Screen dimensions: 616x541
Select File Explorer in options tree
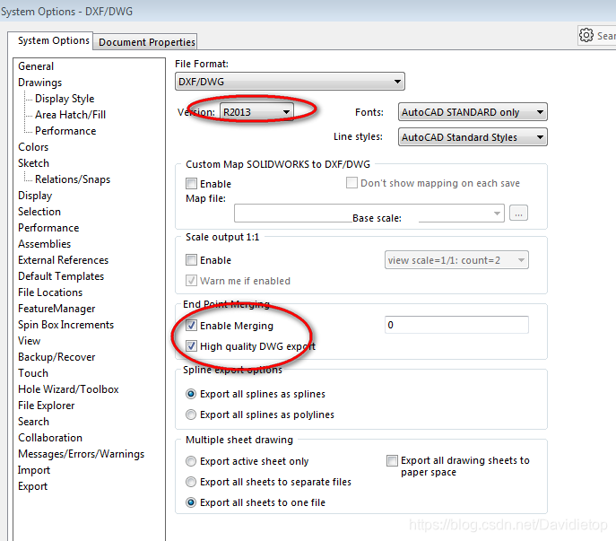tap(46, 405)
